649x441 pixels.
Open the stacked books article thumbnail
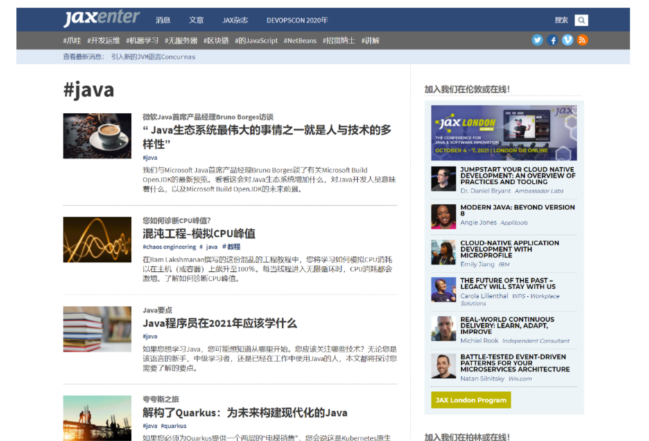97,329
